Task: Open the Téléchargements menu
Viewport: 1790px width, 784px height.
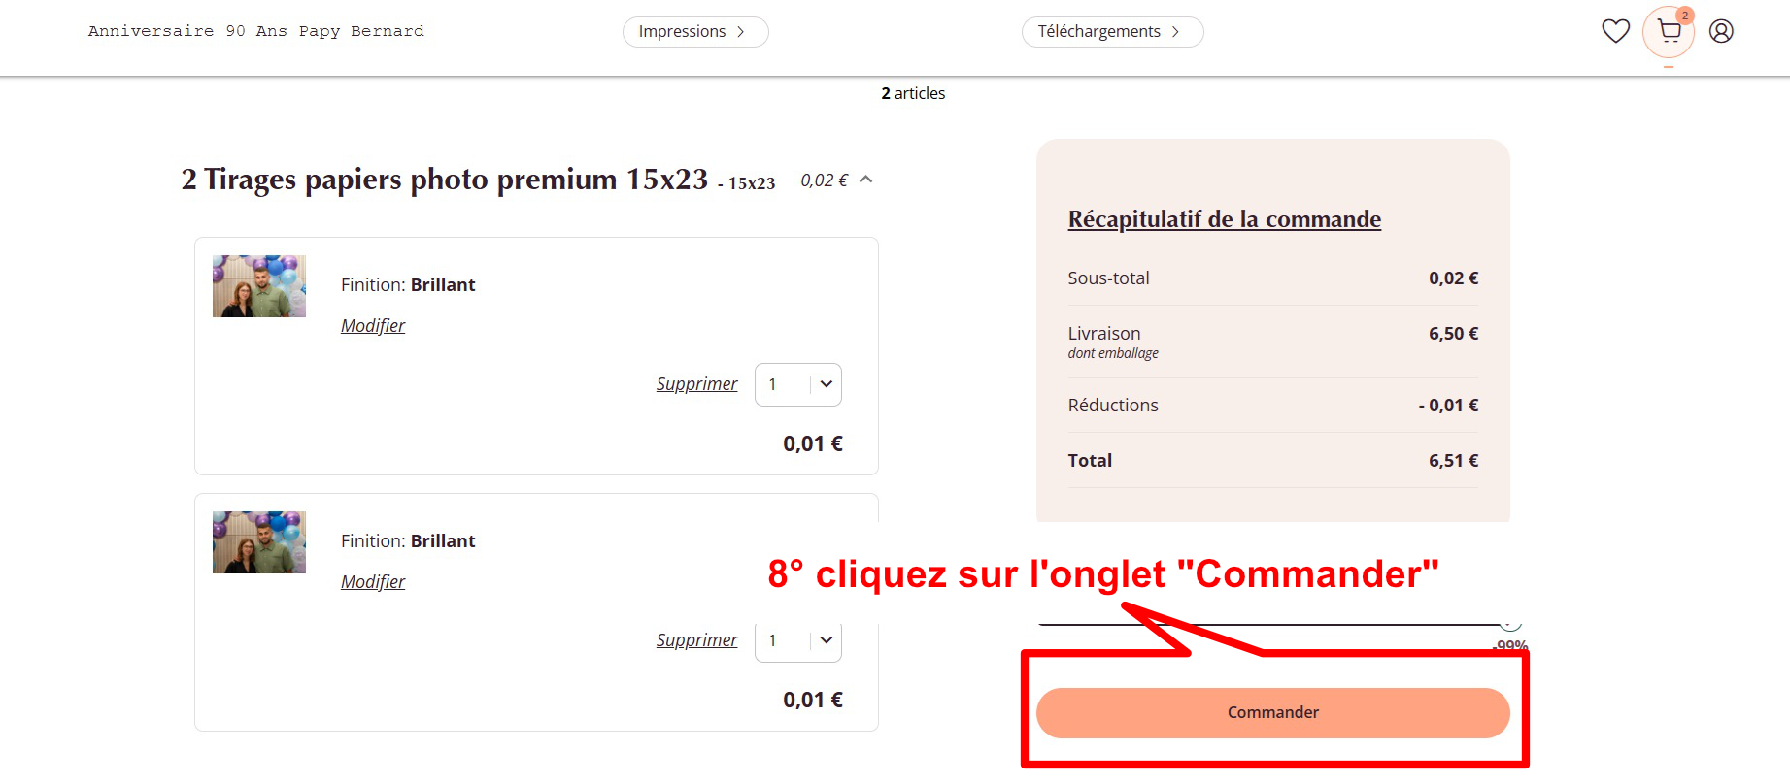Action: 1111,31
